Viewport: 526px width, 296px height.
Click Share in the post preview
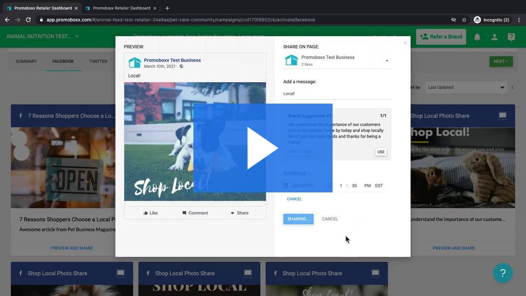coord(239,213)
